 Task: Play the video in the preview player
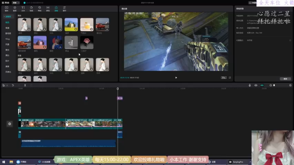[x=176, y=78]
